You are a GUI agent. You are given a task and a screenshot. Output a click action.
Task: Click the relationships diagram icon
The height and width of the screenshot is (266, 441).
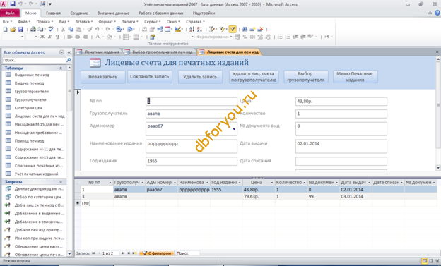[x=160, y=29]
